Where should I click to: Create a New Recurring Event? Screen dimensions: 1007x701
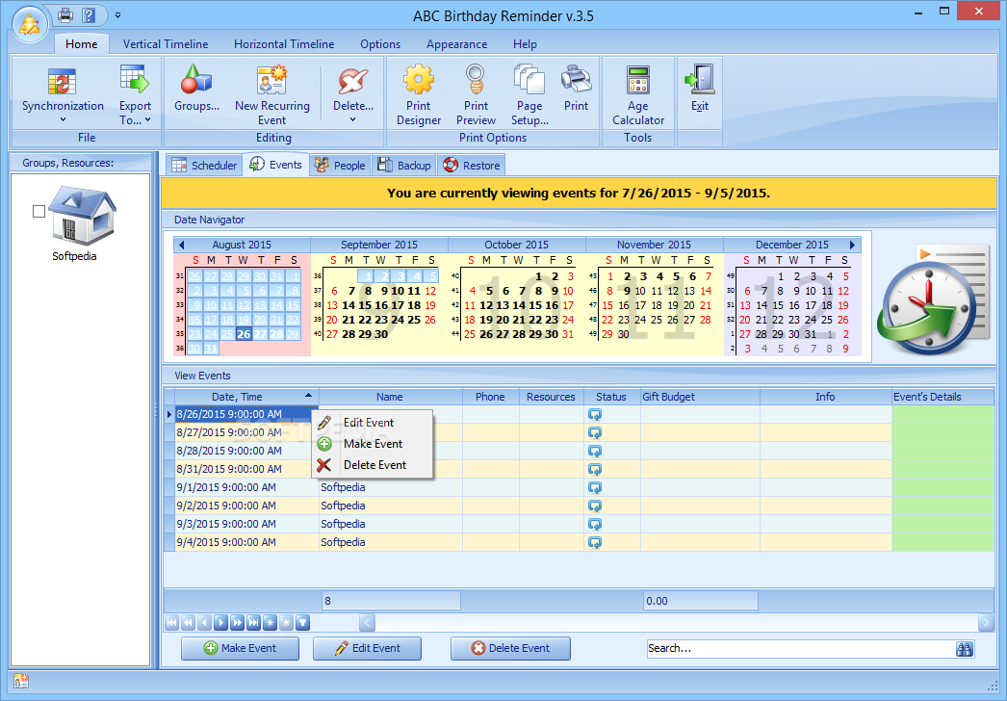(272, 93)
